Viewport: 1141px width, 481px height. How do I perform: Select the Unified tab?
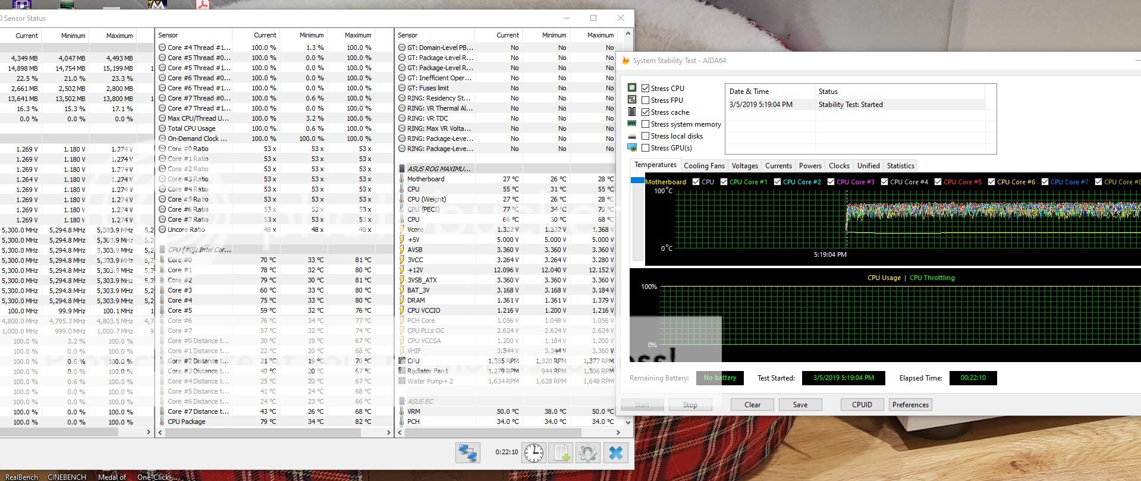[868, 166]
